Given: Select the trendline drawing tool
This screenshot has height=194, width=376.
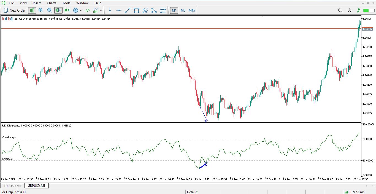Looking at the screenshot, I should pos(128,10).
